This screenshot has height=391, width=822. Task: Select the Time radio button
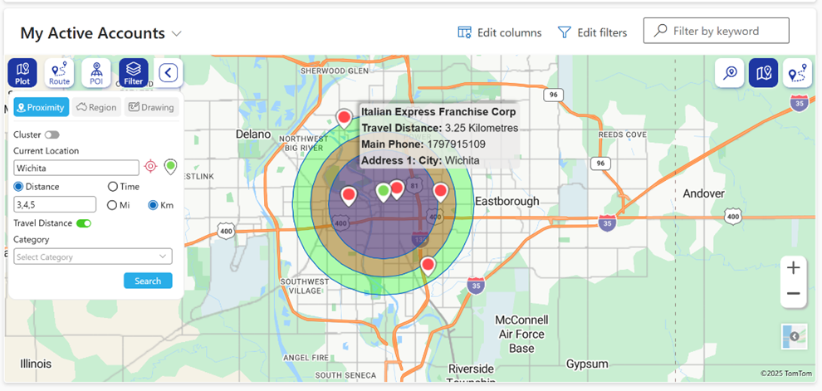113,187
